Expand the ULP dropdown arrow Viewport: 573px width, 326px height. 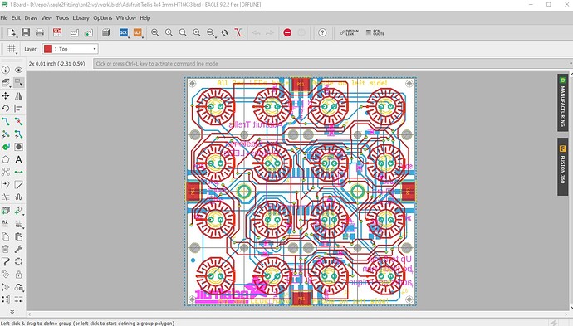point(143,36)
